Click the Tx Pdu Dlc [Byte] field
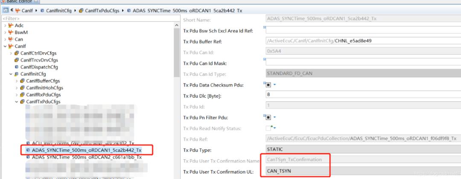This screenshot has width=461, height=179. click(363, 95)
